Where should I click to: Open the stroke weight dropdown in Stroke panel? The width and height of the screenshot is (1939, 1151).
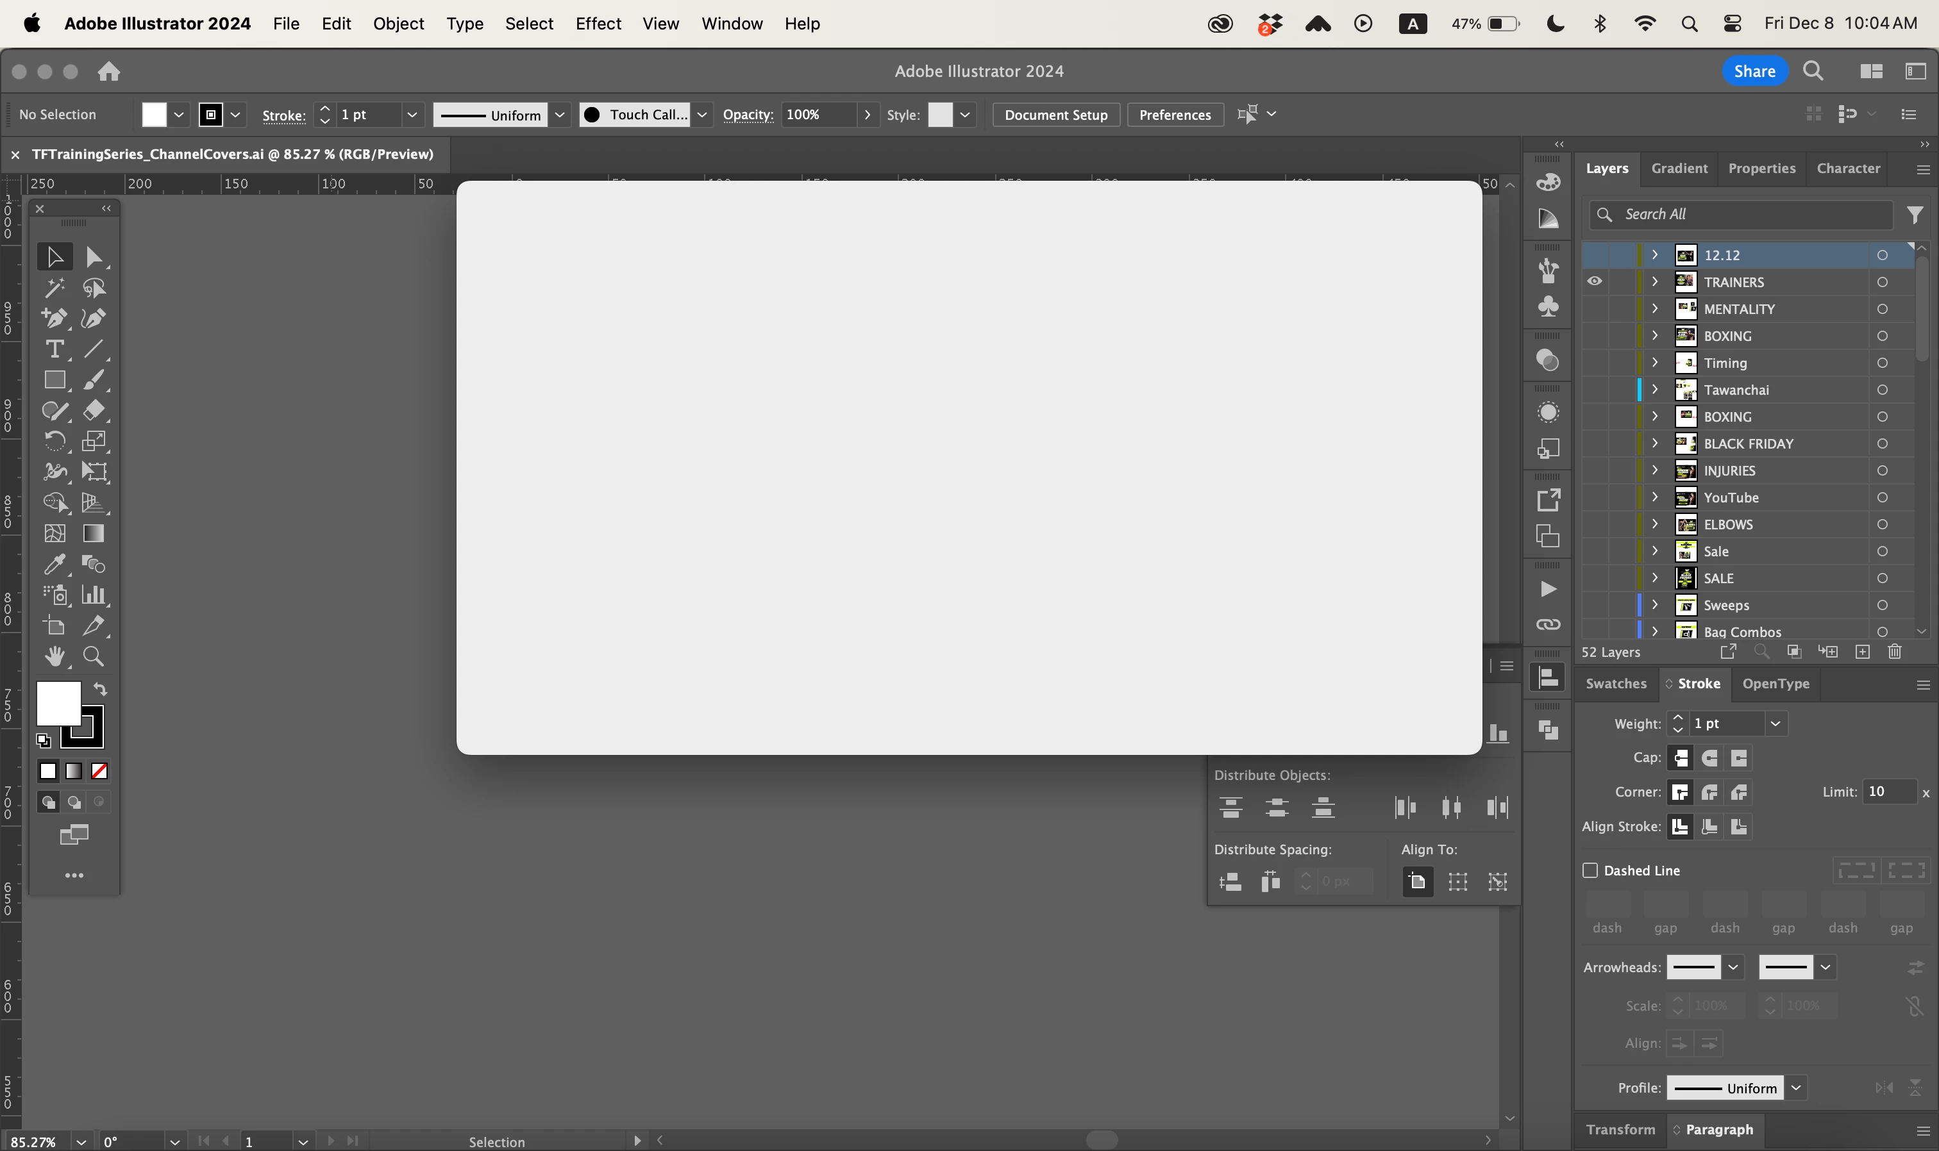click(x=1775, y=723)
